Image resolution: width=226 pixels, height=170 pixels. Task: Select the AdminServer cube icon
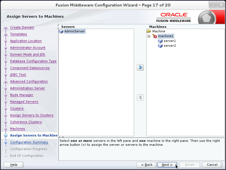pyautogui.click(x=61, y=31)
